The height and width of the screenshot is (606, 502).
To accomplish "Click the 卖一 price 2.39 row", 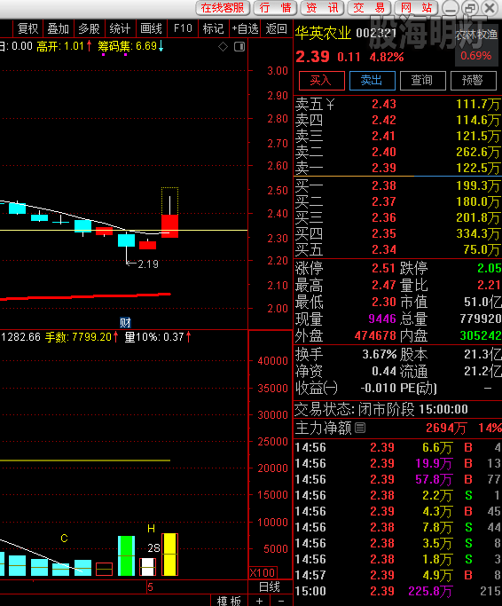I will 398,168.
